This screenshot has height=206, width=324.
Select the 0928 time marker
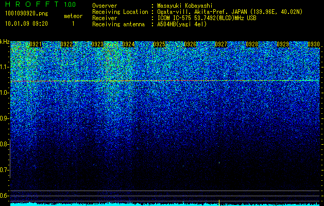[x=252, y=44]
